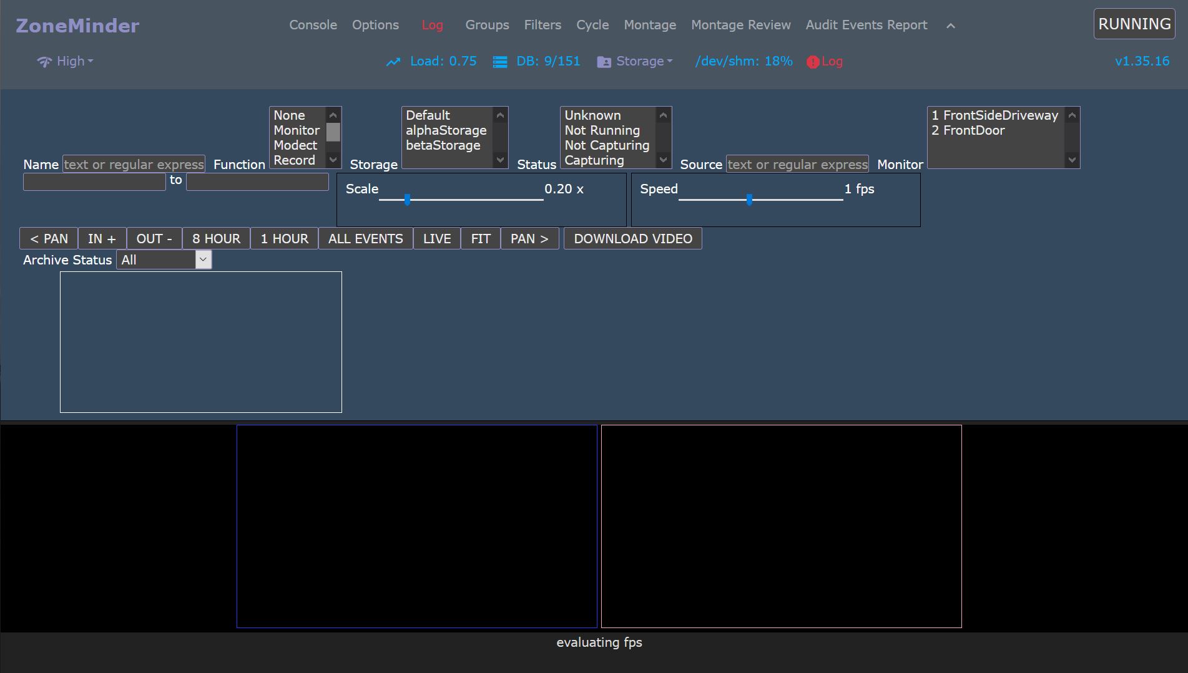1188x673 pixels.
Task: Click the blue-bordered monitor video frame
Action: click(x=417, y=526)
